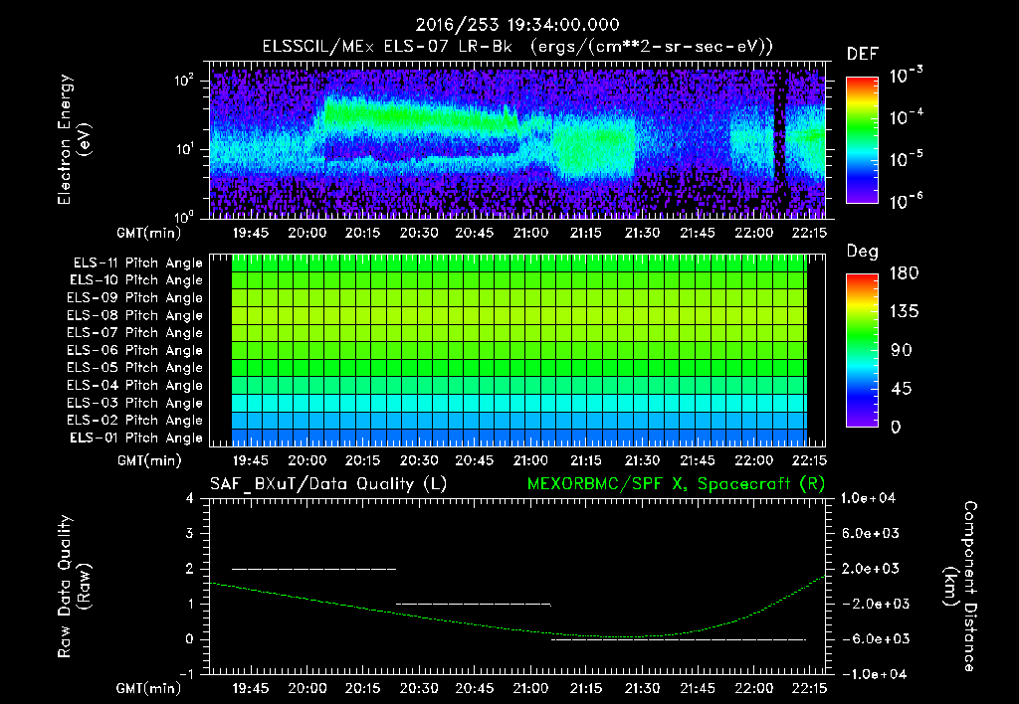
Task: Click the 10¹ tick on energy axis
Action: click(x=184, y=149)
